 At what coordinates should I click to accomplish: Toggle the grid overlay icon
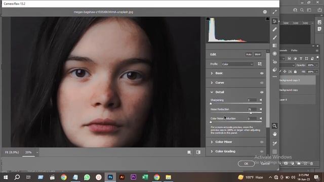point(274,152)
